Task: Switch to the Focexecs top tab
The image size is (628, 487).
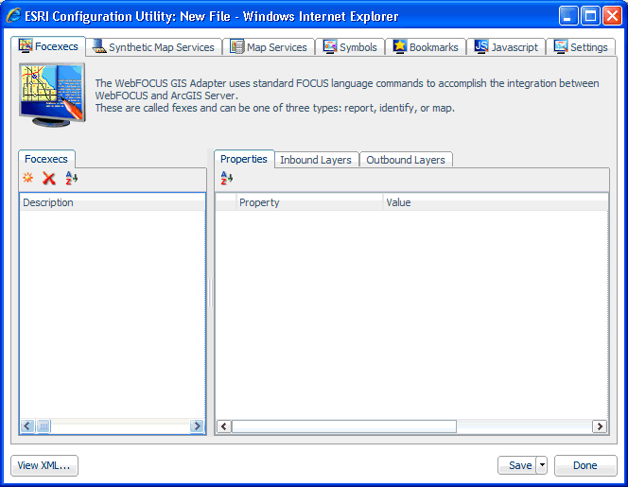Action: pos(48,46)
